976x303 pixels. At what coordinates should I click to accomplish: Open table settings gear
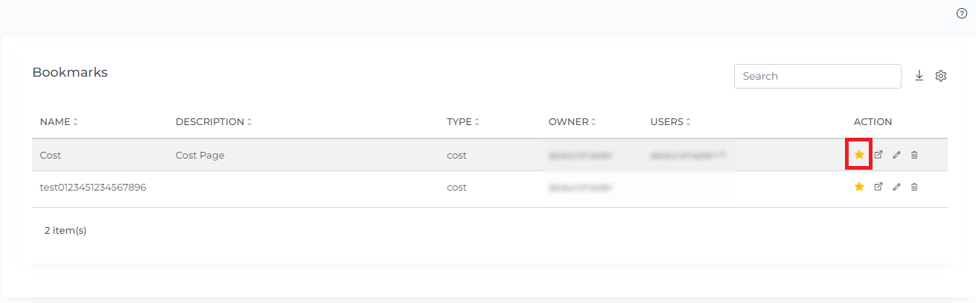pyautogui.click(x=941, y=76)
